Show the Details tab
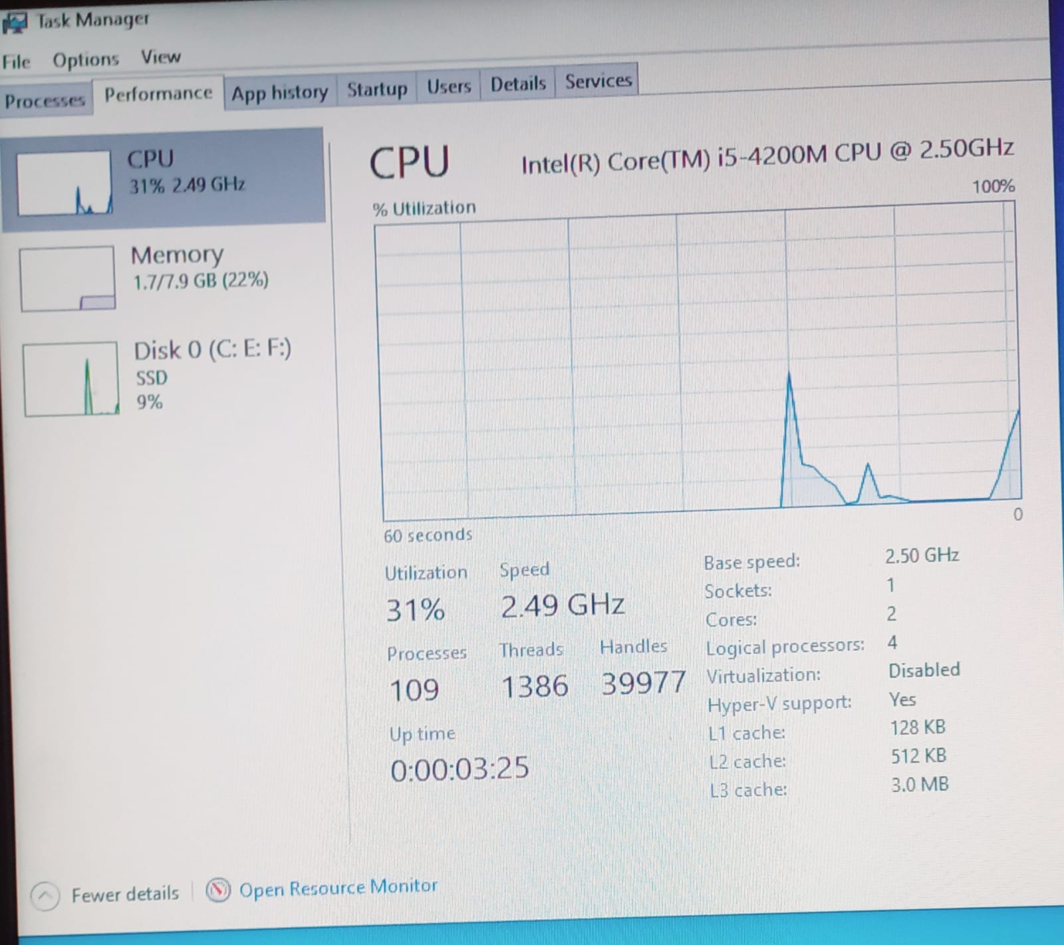Screen dimensions: 1064x945 [x=518, y=84]
